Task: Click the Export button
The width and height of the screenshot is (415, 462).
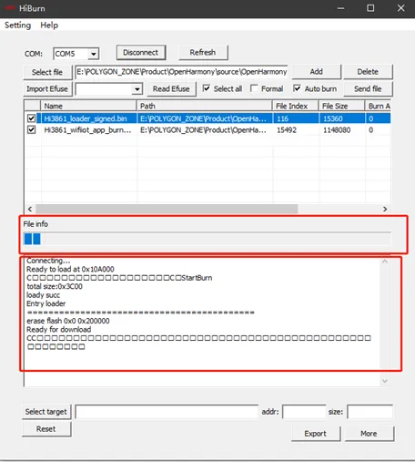Action: coord(316,434)
